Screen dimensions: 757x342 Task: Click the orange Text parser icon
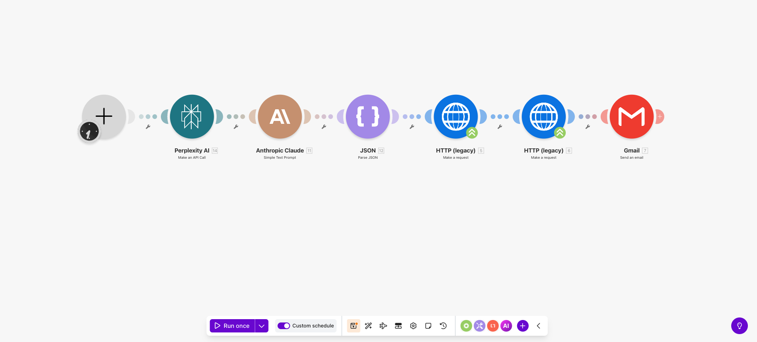493,326
